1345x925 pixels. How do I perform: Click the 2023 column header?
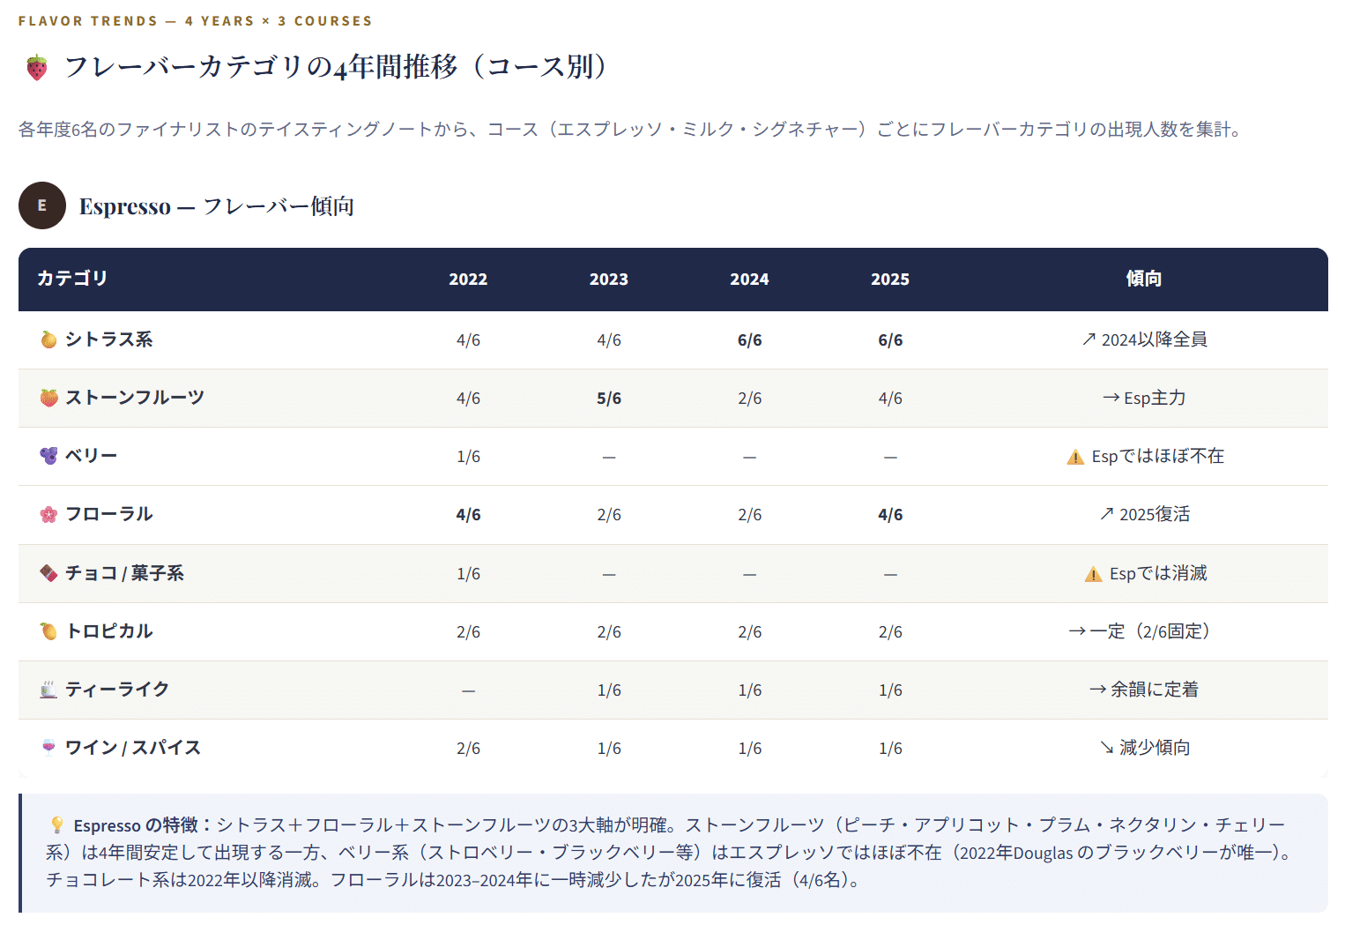[609, 280]
